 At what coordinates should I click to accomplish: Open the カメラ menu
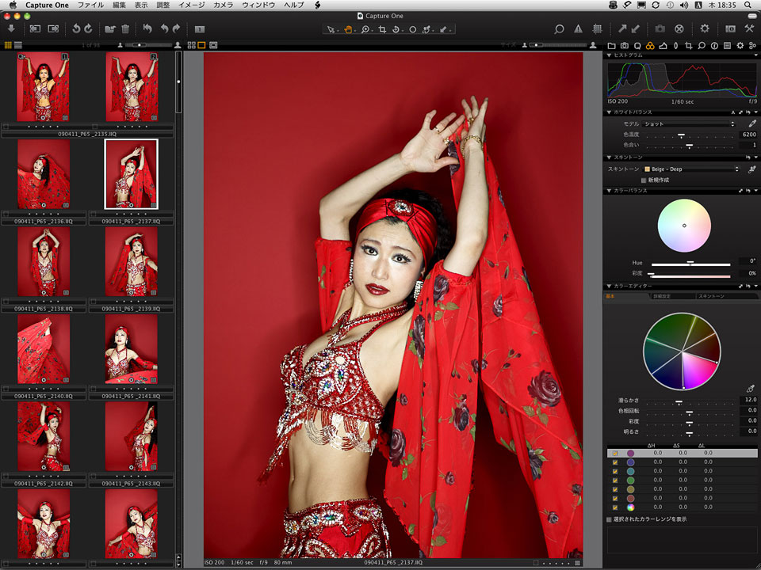pos(223,5)
